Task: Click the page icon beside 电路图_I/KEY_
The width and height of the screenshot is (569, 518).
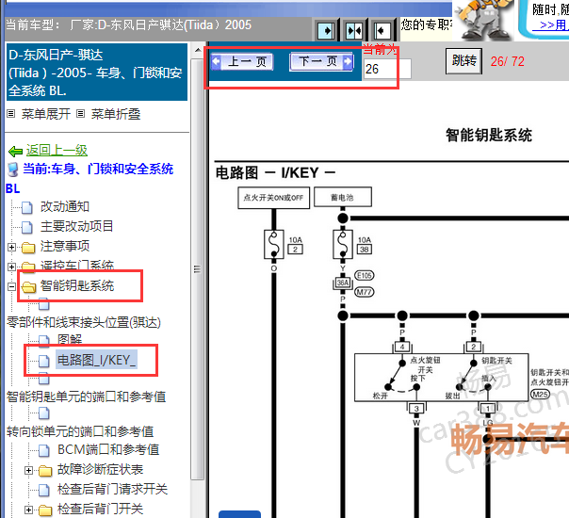Action: pyautogui.click(x=44, y=361)
